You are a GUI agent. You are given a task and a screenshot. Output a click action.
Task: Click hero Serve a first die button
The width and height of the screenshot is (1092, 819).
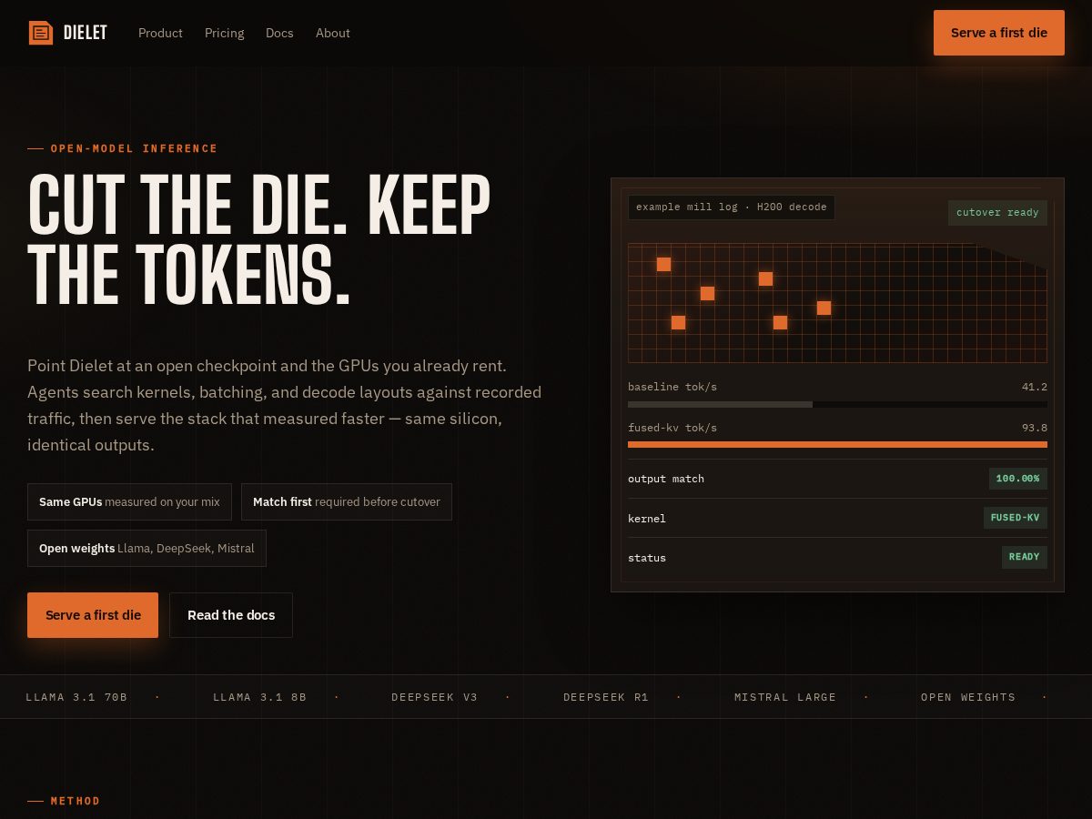point(93,615)
